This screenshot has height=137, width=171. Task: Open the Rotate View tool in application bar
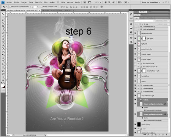point(114,2)
